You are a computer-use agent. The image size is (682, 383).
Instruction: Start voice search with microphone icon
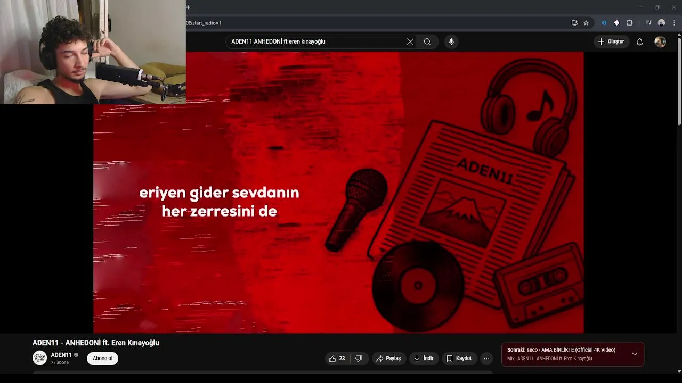451,41
